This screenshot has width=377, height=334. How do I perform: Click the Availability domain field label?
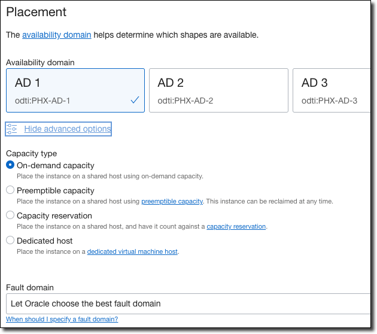tap(40, 62)
